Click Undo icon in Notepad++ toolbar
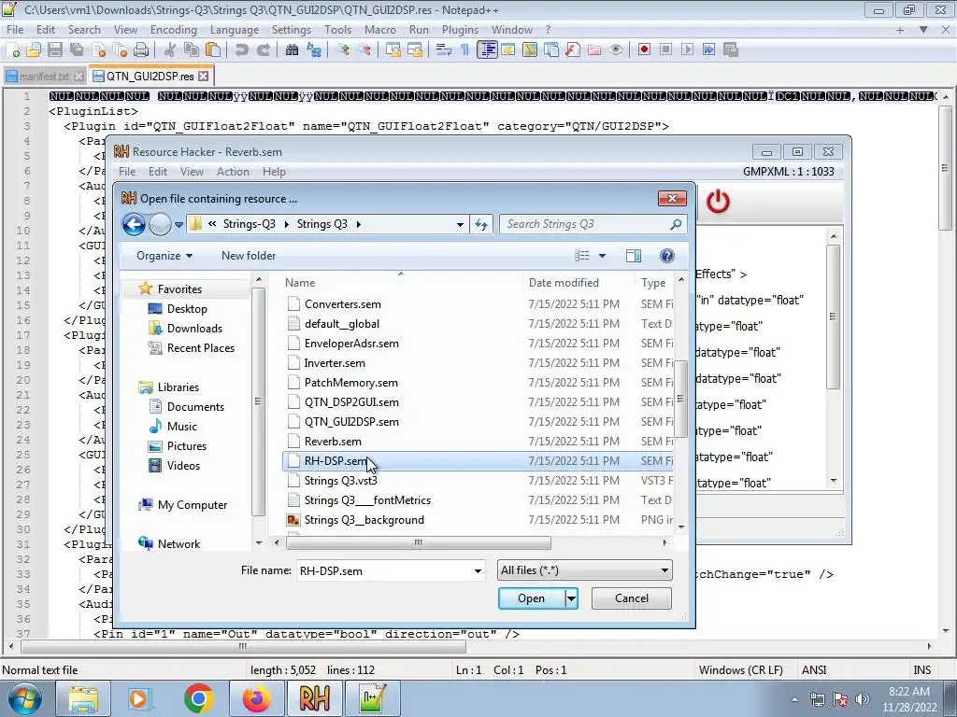This screenshot has width=957, height=717. coord(242,50)
